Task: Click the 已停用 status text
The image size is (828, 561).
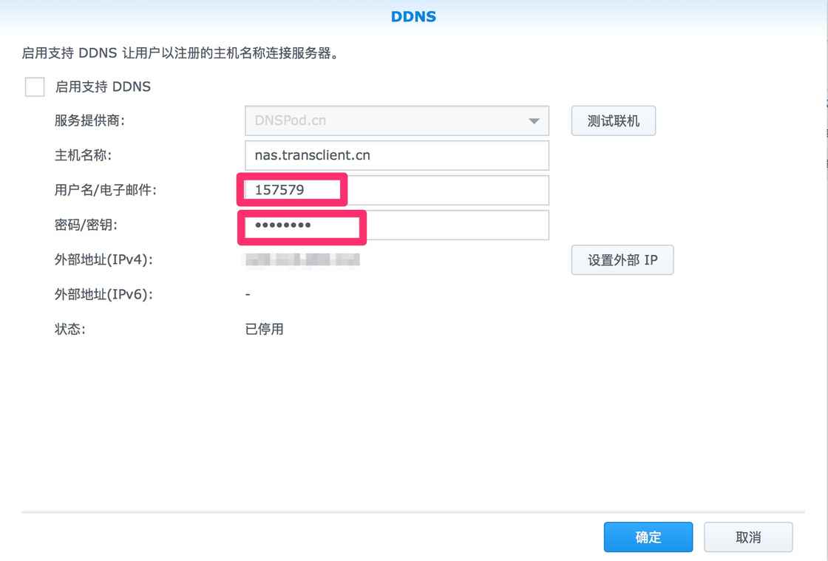Action: click(x=264, y=330)
